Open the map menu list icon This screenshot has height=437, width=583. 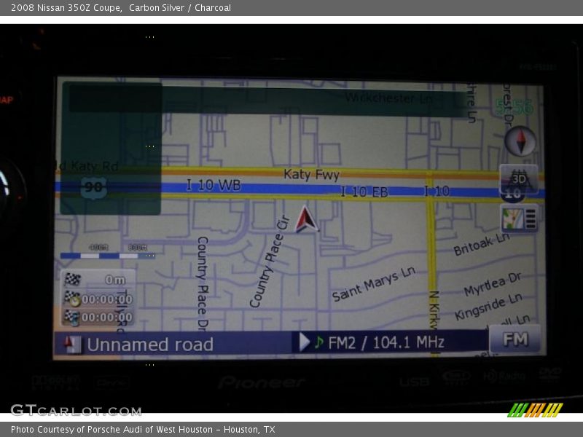[x=519, y=219]
